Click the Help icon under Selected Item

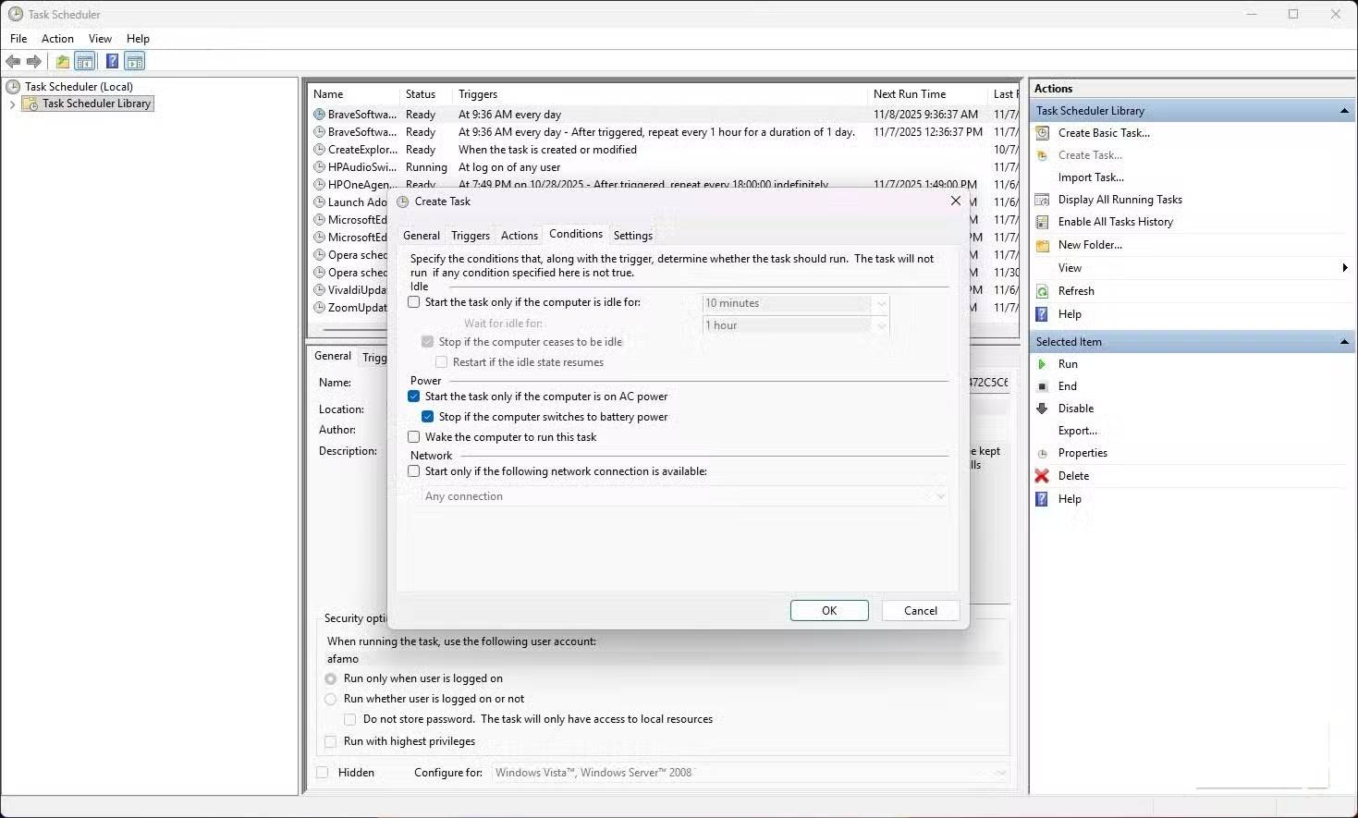pyautogui.click(x=1043, y=499)
